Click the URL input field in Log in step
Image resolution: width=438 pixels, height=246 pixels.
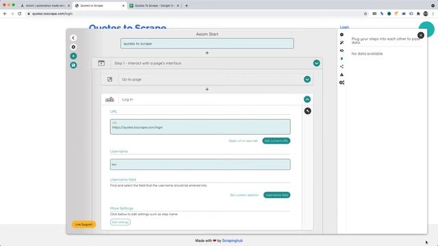(200, 126)
